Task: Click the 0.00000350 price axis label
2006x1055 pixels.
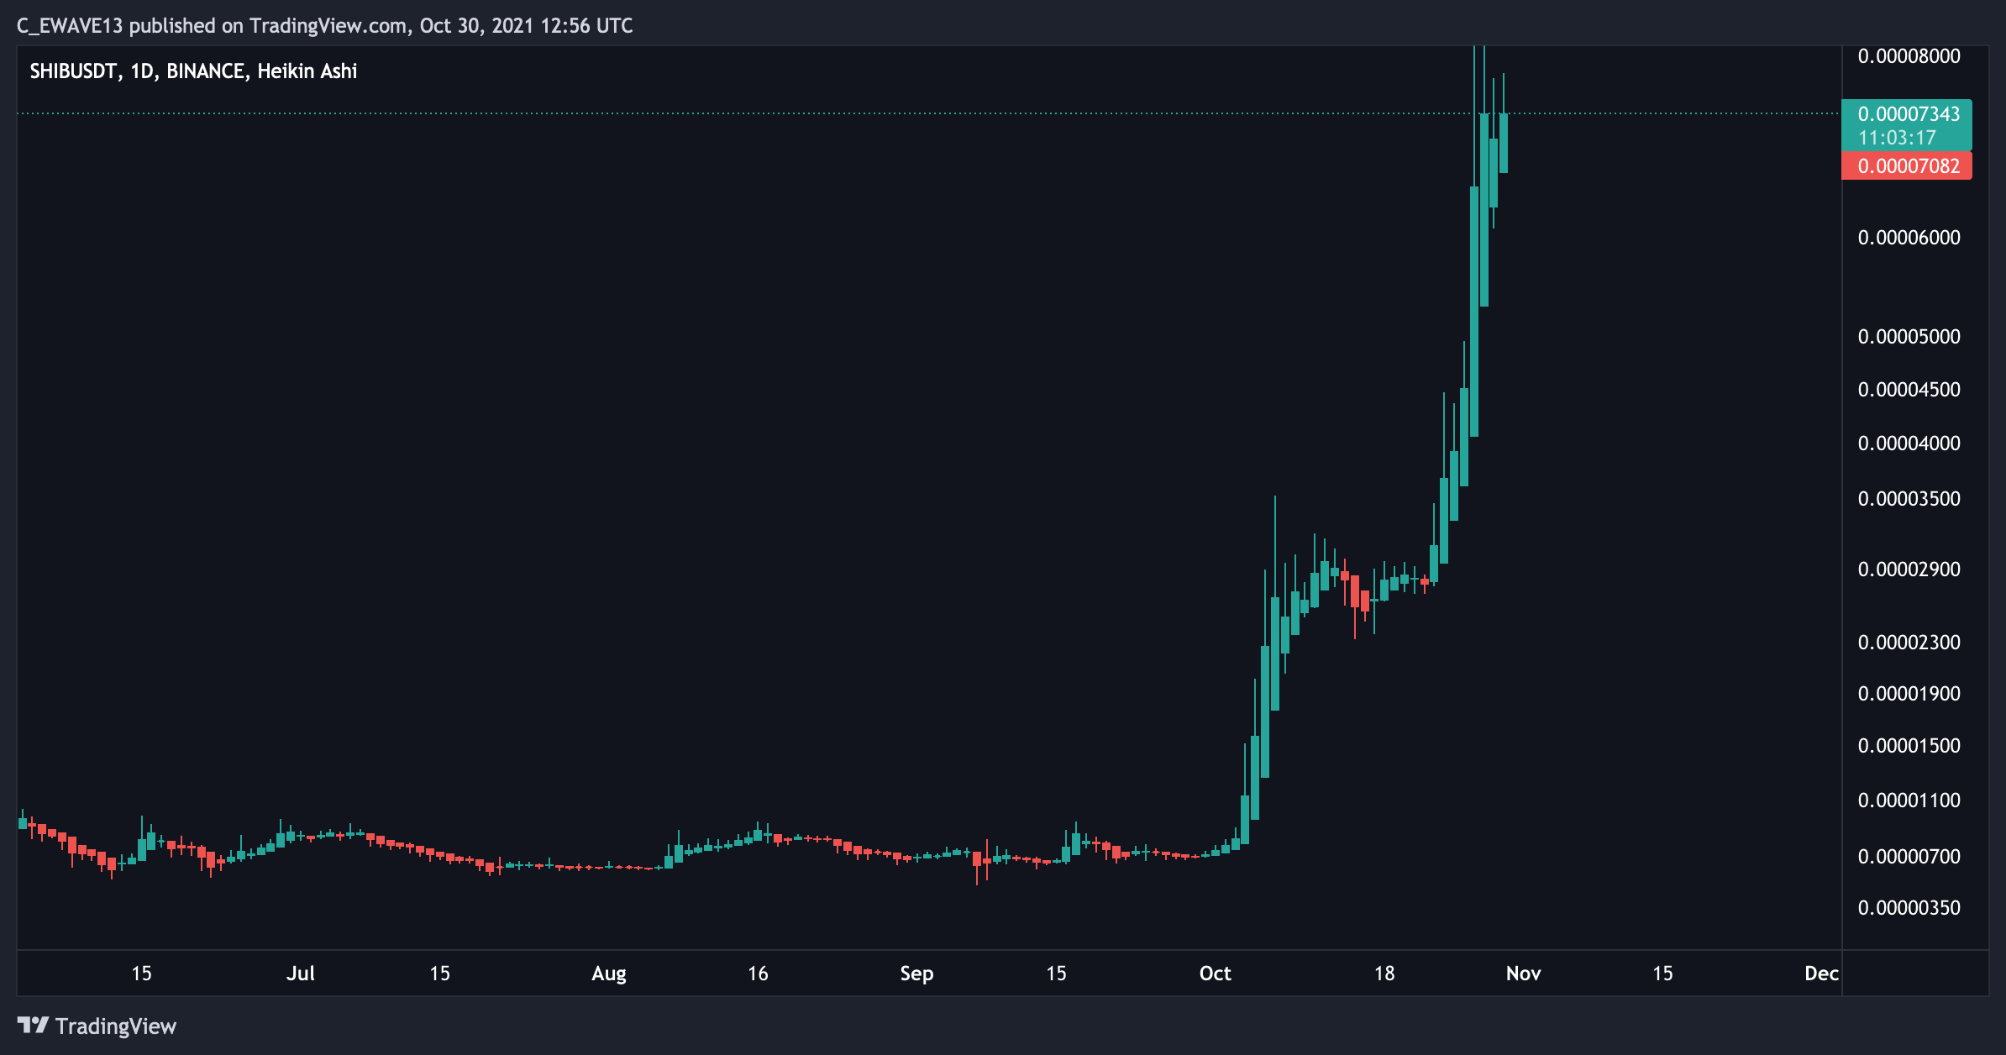Action: pos(1909,908)
